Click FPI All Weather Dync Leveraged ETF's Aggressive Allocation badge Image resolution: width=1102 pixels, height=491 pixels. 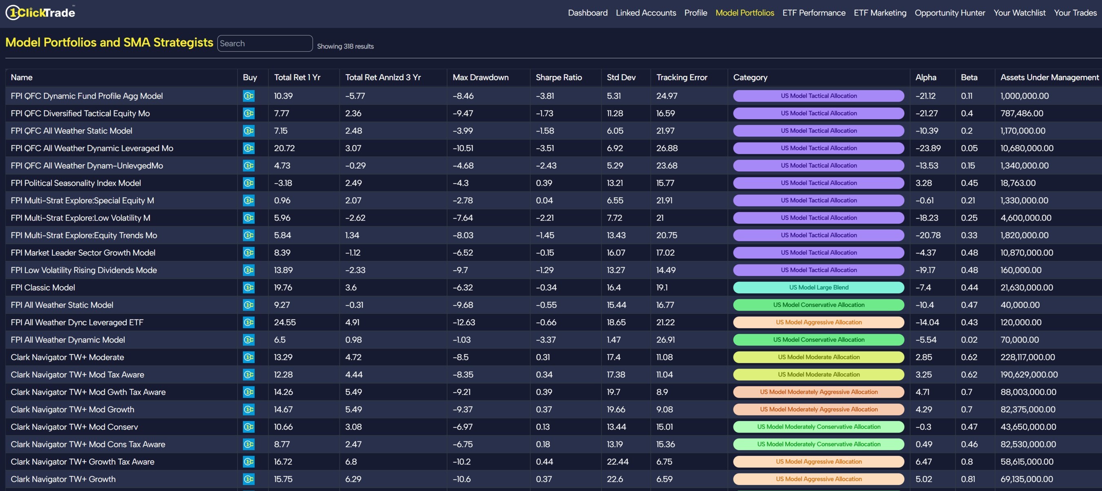(818, 322)
